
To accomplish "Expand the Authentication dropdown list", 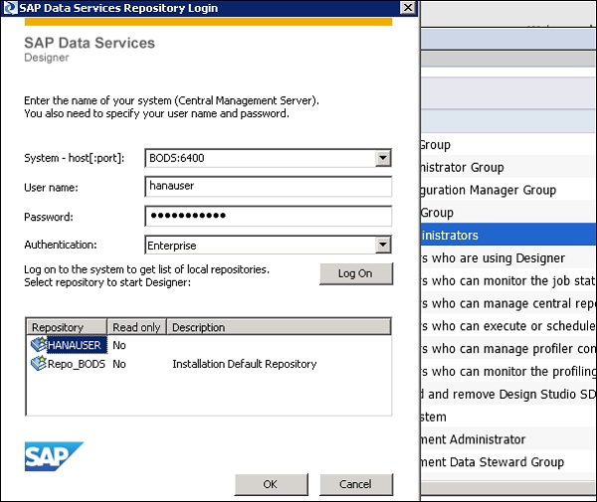I will click(x=383, y=245).
